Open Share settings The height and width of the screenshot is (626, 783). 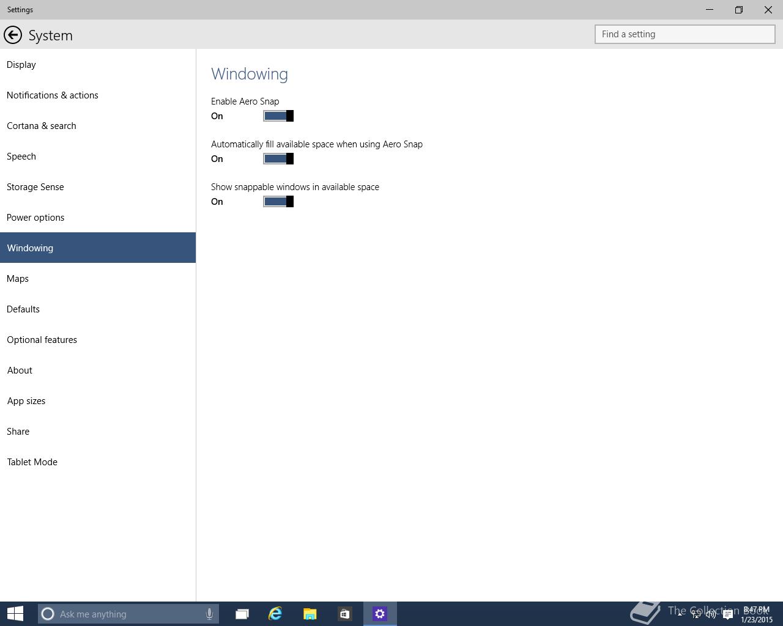coord(98,431)
